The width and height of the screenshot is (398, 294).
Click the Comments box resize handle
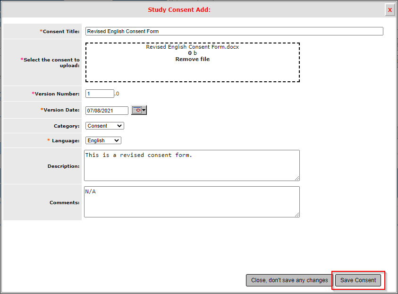pyautogui.click(x=297, y=215)
